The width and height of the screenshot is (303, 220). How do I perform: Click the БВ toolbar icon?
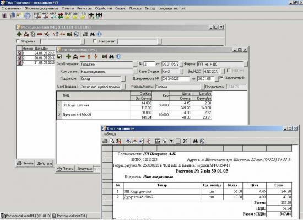coord(83,15)
